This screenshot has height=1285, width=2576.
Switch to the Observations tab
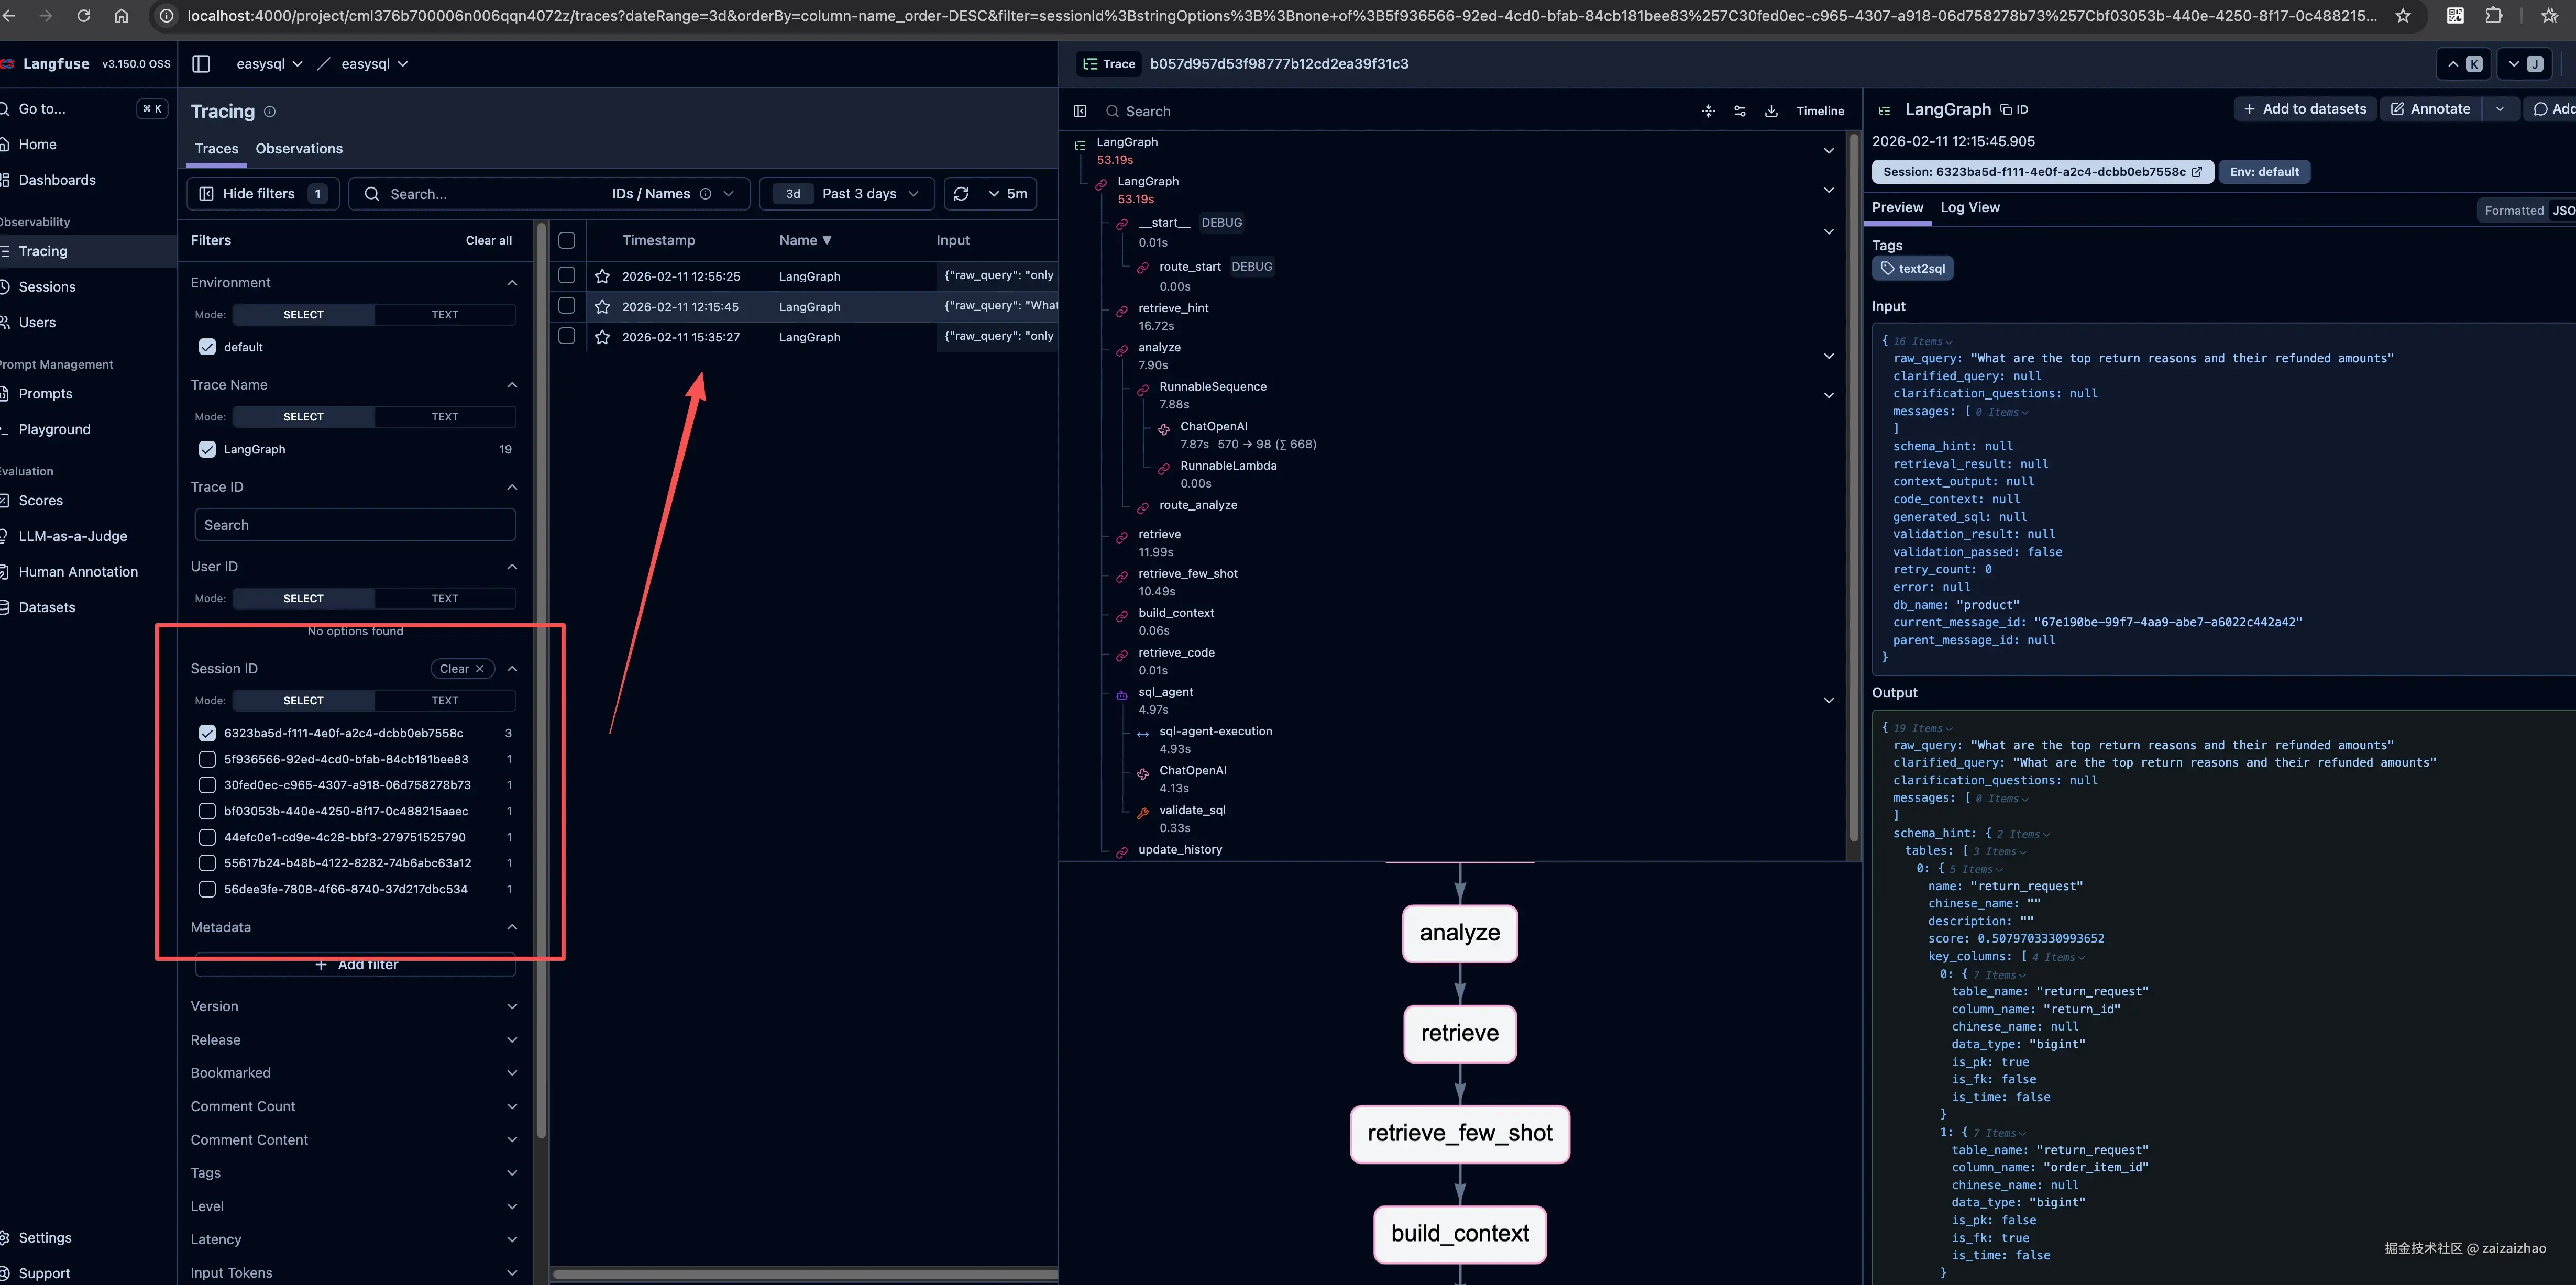[299, 149]
